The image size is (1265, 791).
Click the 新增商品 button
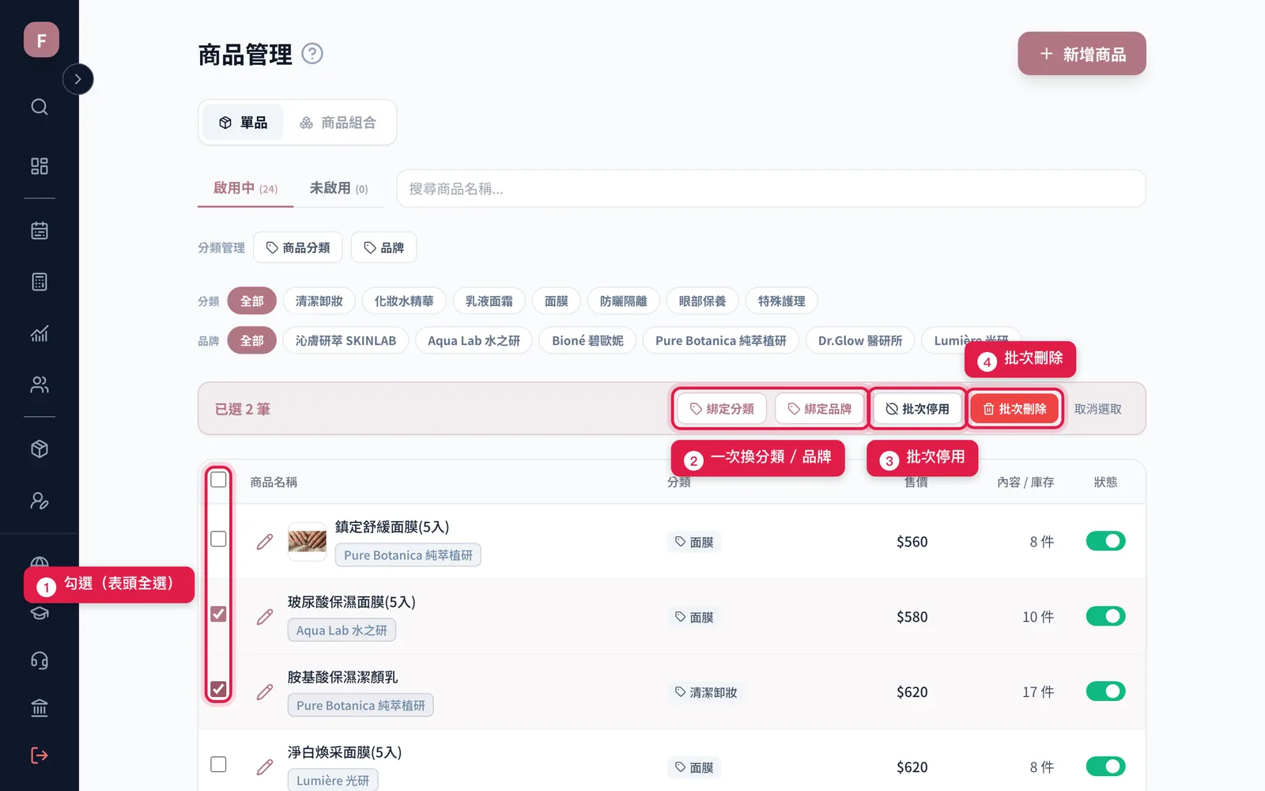(1082, 54)
